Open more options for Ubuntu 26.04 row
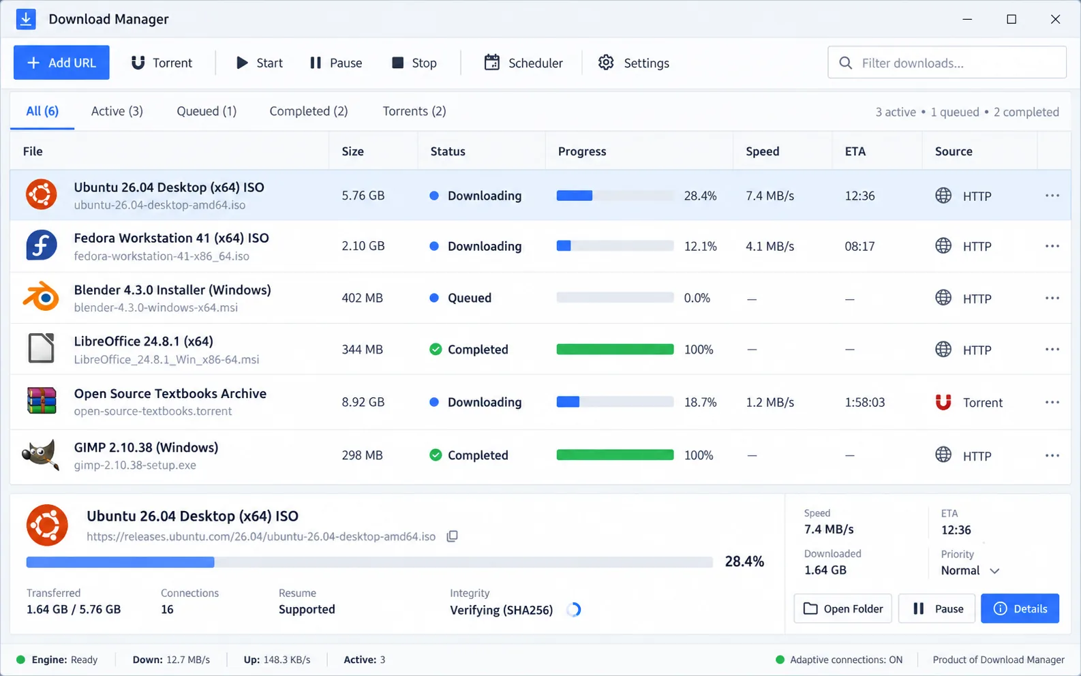Viewport: 1081px width, 676px height. pos(1052,196)
